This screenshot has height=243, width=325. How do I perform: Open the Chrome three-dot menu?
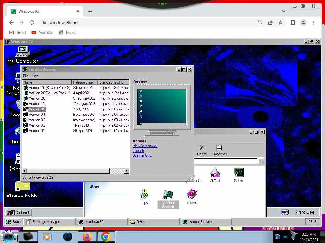coord(314,22)
